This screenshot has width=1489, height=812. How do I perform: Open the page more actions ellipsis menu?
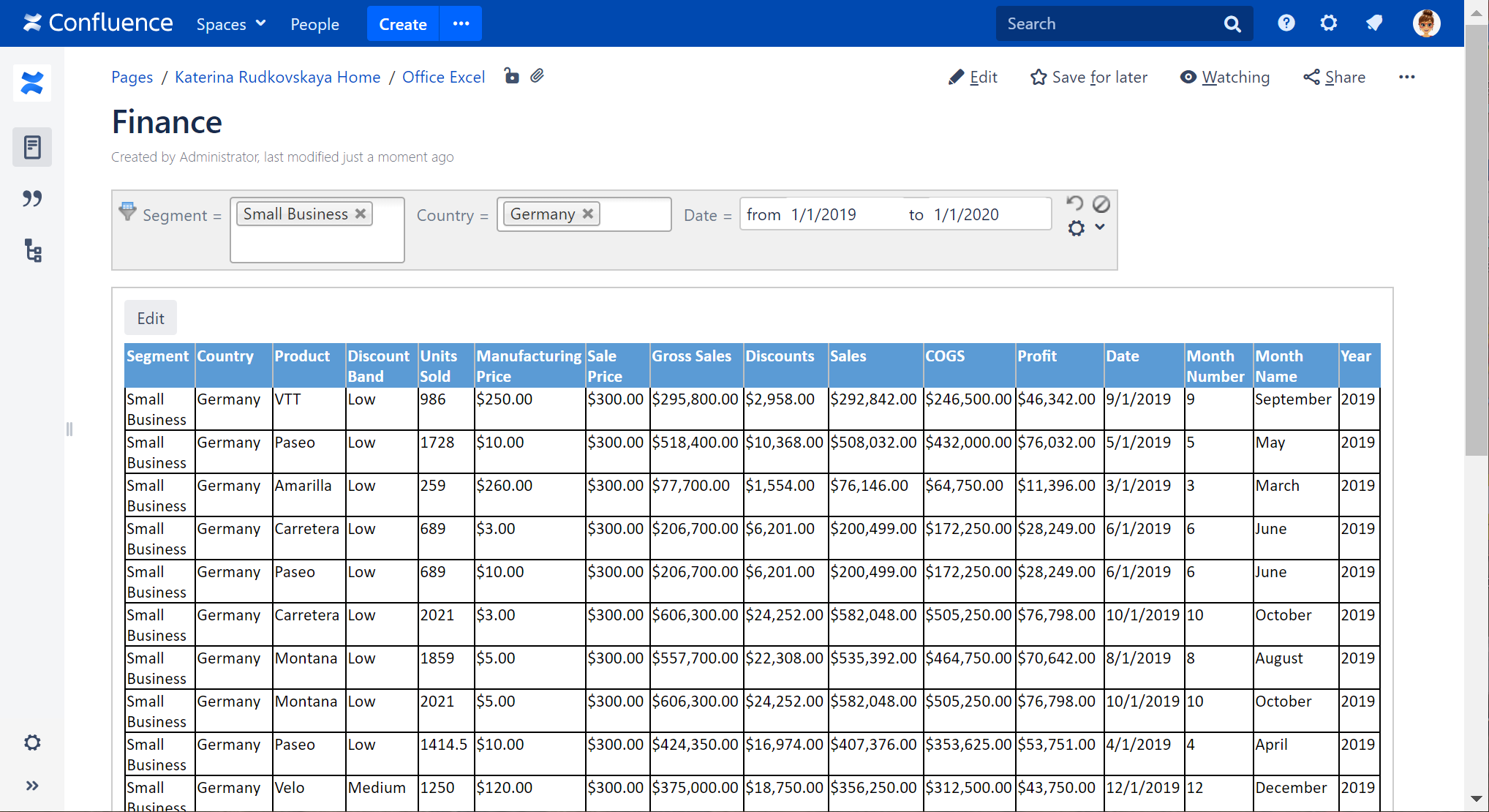[1406, 77]
